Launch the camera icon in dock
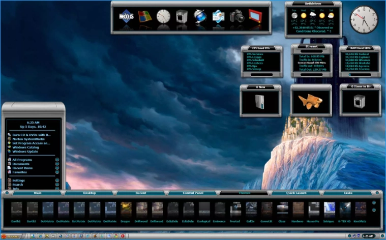This screenshot has height=240, width=386. (237, 16)
